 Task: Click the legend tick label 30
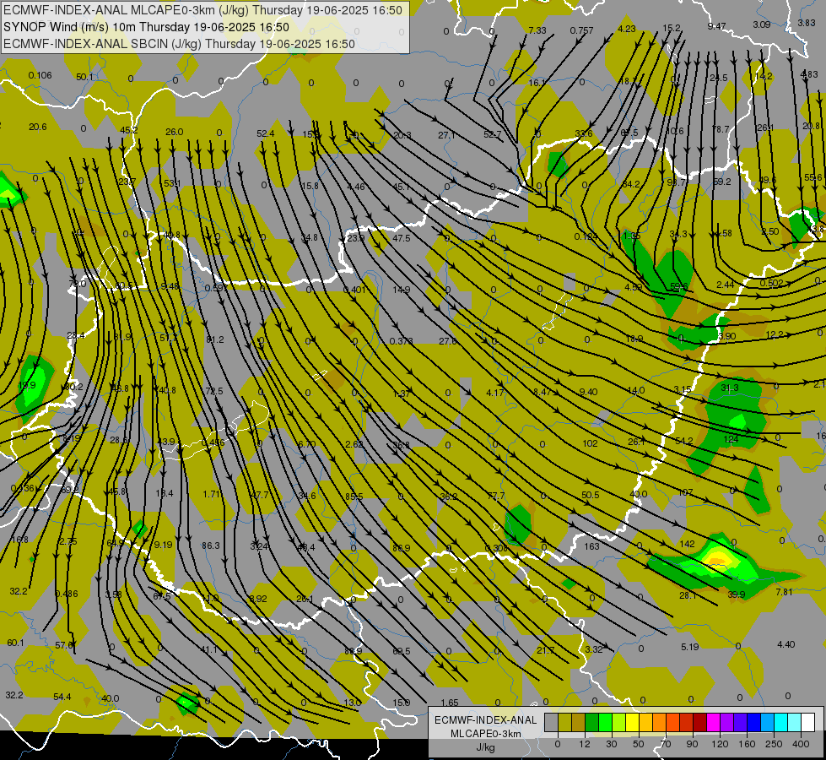click(x=611, y=744)
